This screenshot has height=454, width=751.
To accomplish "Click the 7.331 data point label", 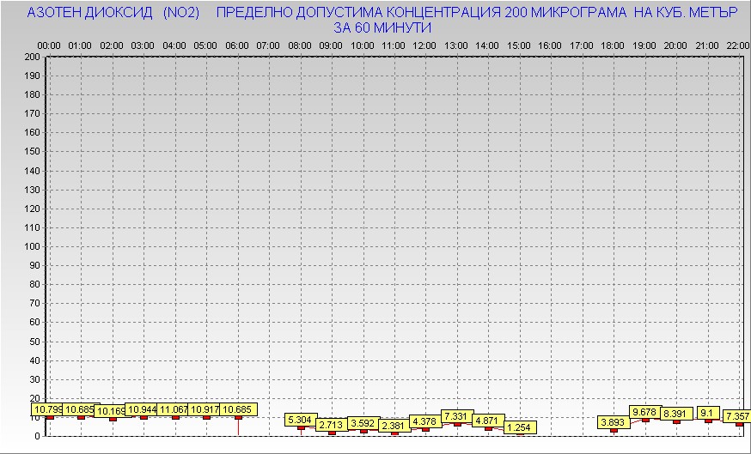I will (x=455, y=416).
